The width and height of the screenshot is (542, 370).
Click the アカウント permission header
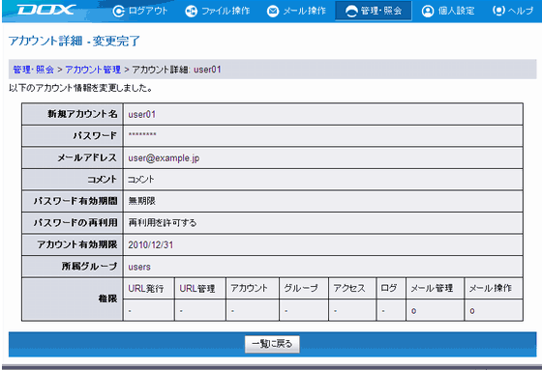[249, 288]
